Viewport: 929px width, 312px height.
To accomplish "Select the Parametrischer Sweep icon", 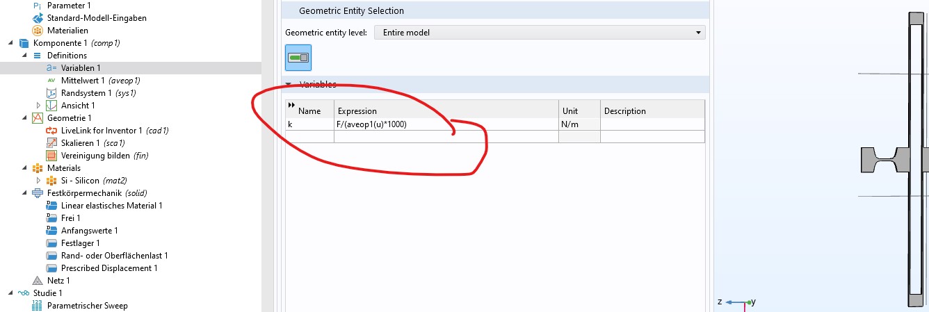I will tap(38, 306).
